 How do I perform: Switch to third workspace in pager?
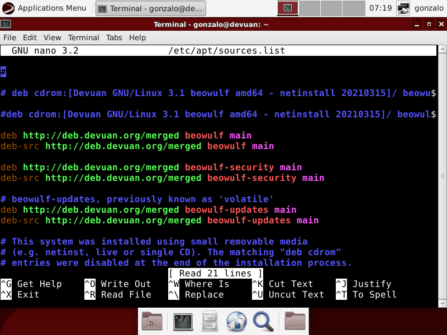(331, 8)
